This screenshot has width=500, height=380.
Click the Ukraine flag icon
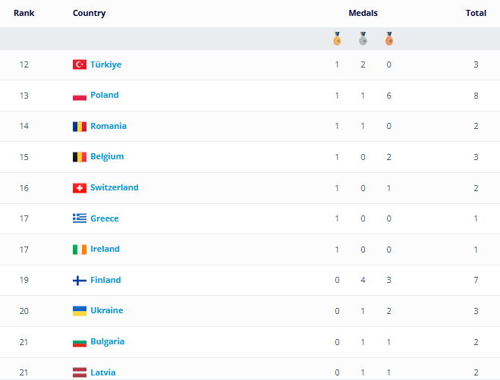[x=79, y=311]
